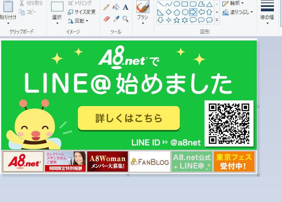Open the Rotate (回転) dropdown
Image resolution: width=282 pixels, height=202 pixels.
tap(78, 21)
